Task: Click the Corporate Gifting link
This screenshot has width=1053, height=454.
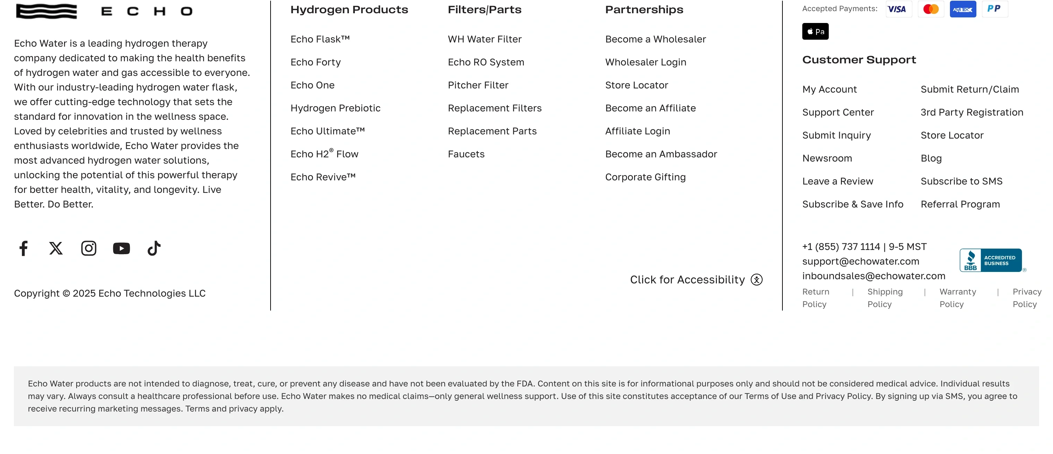Action: click(646, 177)
